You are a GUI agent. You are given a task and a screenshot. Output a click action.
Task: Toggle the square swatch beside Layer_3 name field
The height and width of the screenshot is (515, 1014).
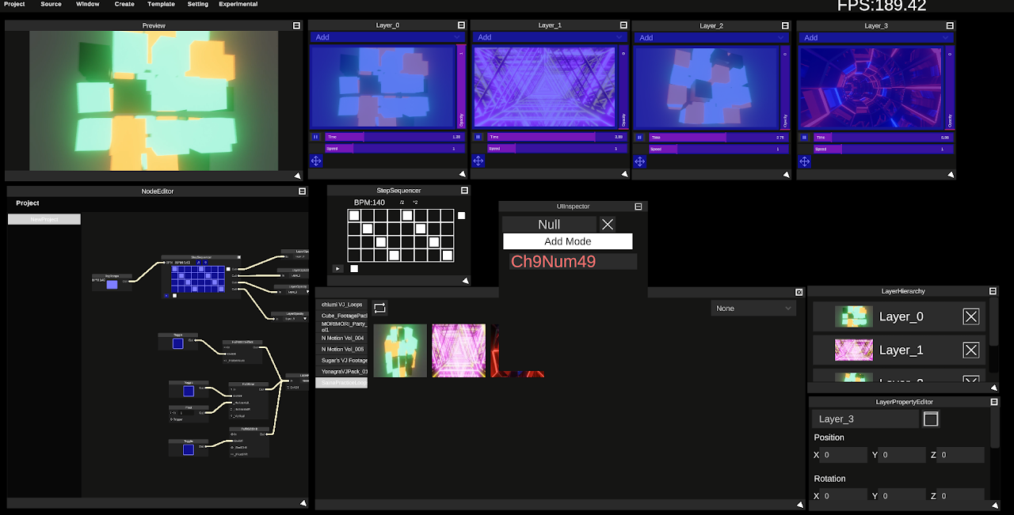[931, 418]
